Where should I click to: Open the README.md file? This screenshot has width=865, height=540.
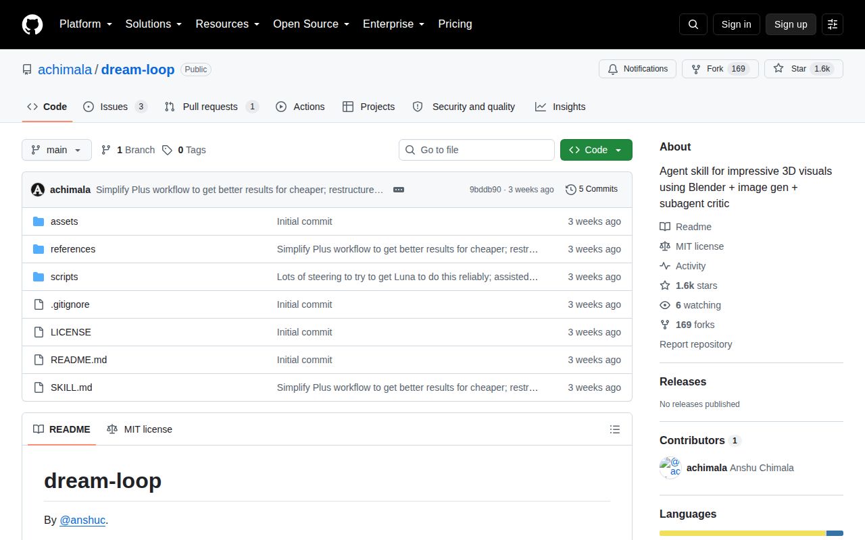tap(78, 360)
